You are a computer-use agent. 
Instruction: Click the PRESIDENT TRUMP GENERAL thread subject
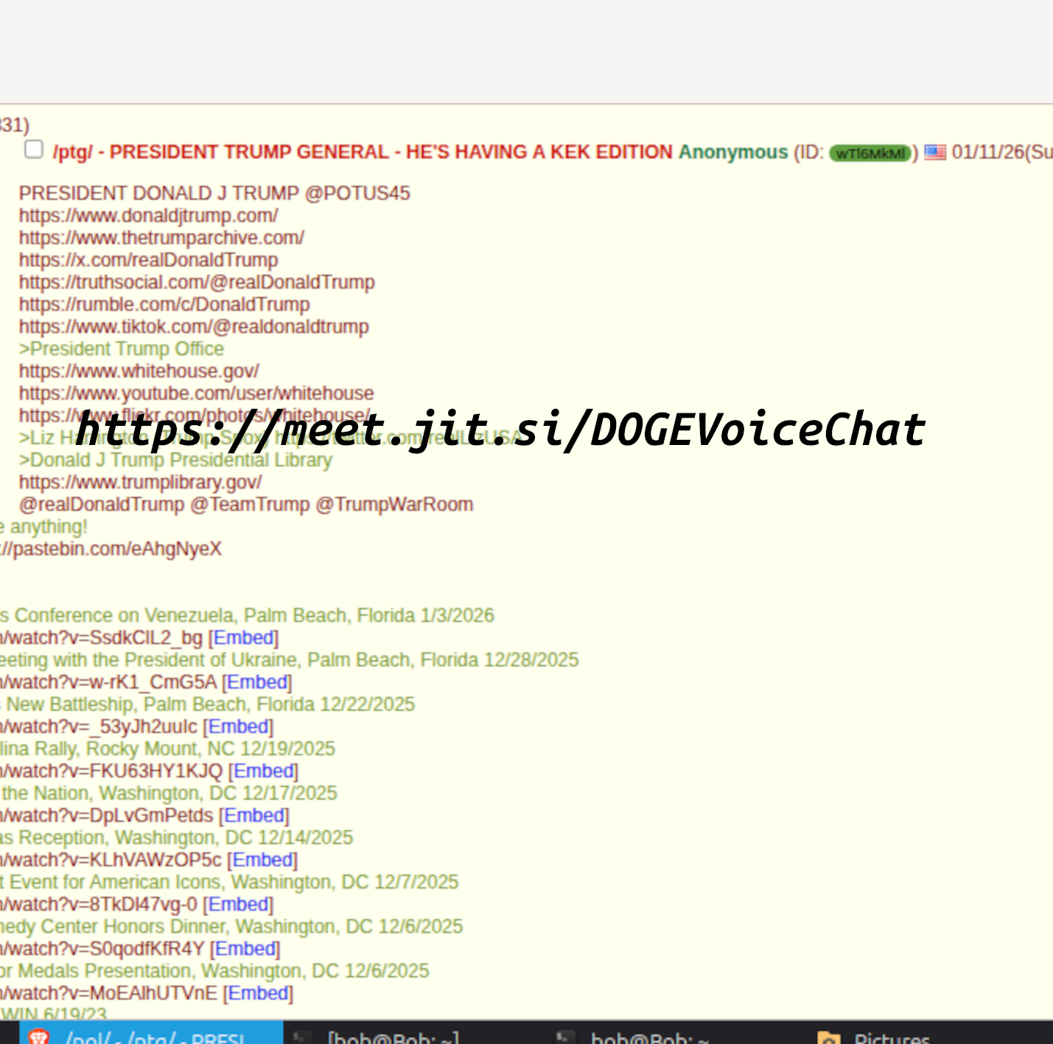click(363, 152)
